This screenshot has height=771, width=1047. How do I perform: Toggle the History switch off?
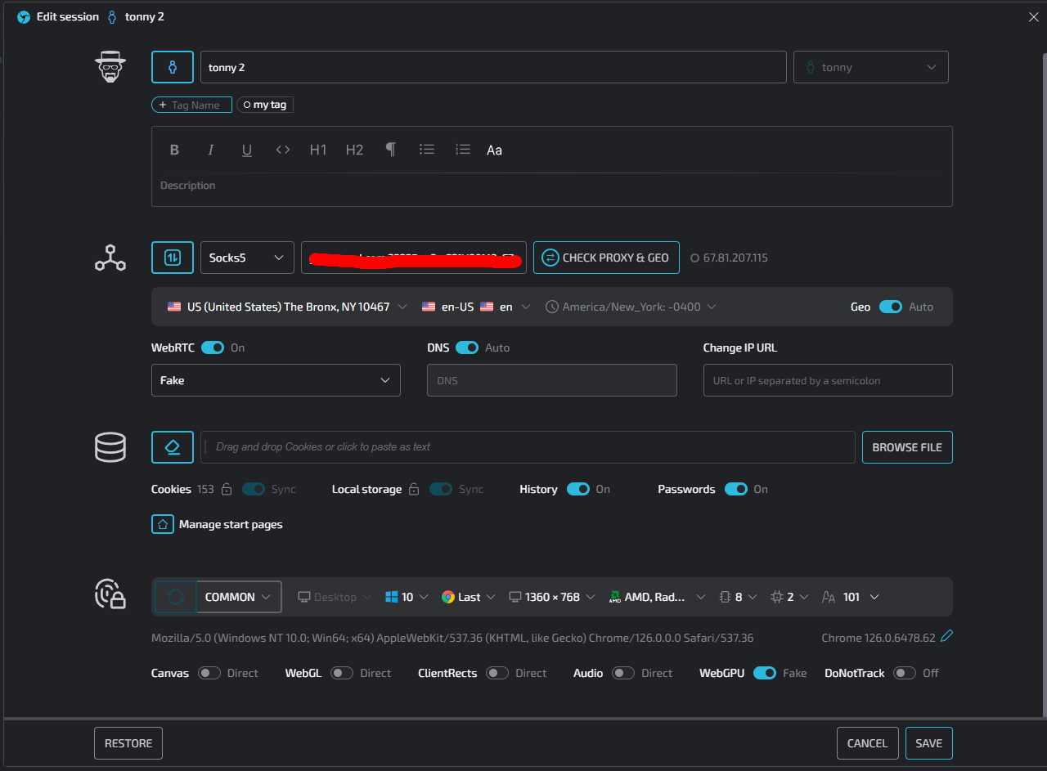(x=578, y=489)
